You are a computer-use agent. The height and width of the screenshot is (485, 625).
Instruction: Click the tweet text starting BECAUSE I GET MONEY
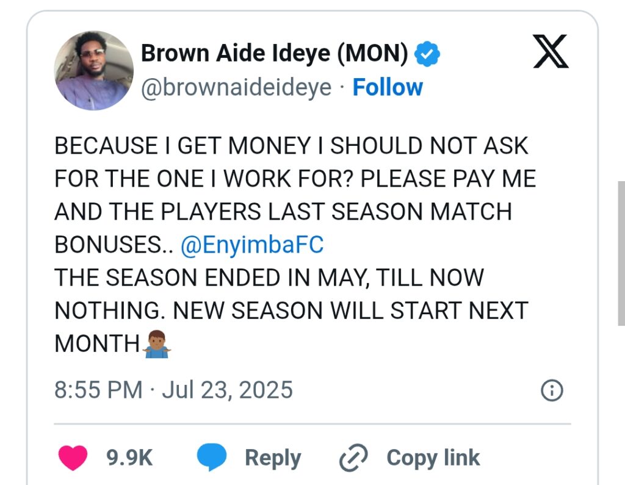coord(292,146)
